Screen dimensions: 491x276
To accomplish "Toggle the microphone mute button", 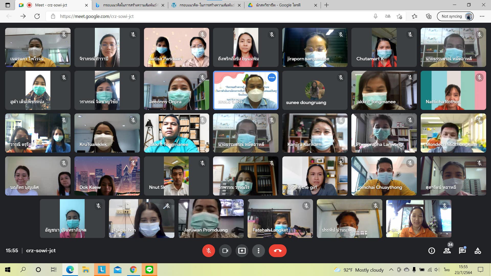I will (x=208, y=251).
